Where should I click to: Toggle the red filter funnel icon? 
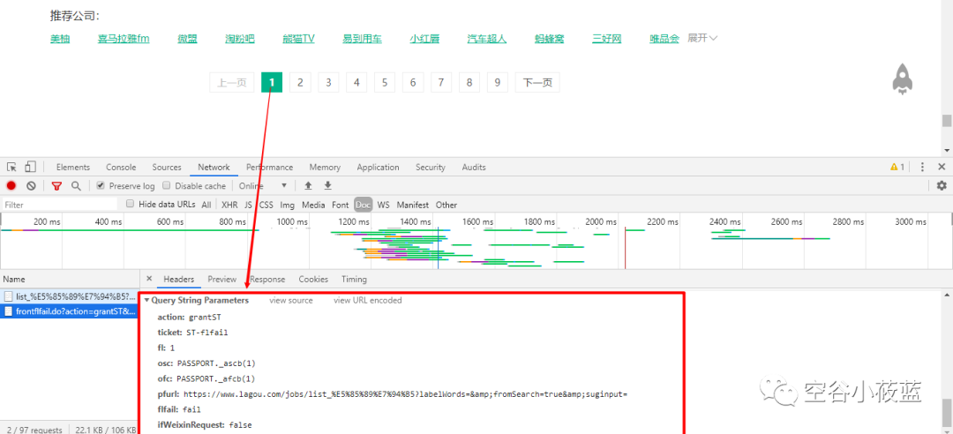pyautogui.click(x=56, y=186)
